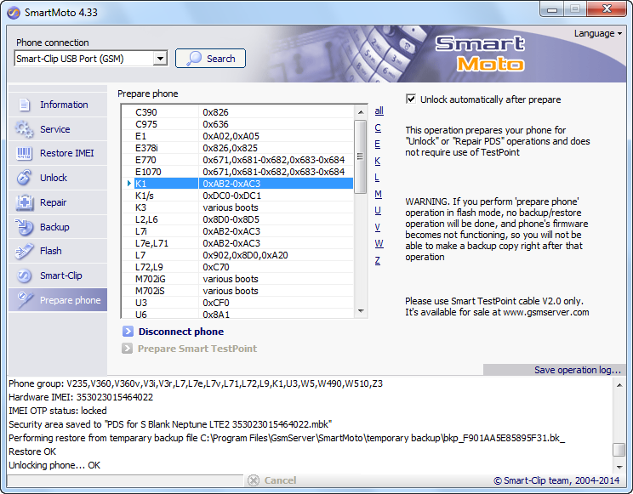Select the L72,L9 row
Viewport: 633px width, 494px height.
pos(238,267)
